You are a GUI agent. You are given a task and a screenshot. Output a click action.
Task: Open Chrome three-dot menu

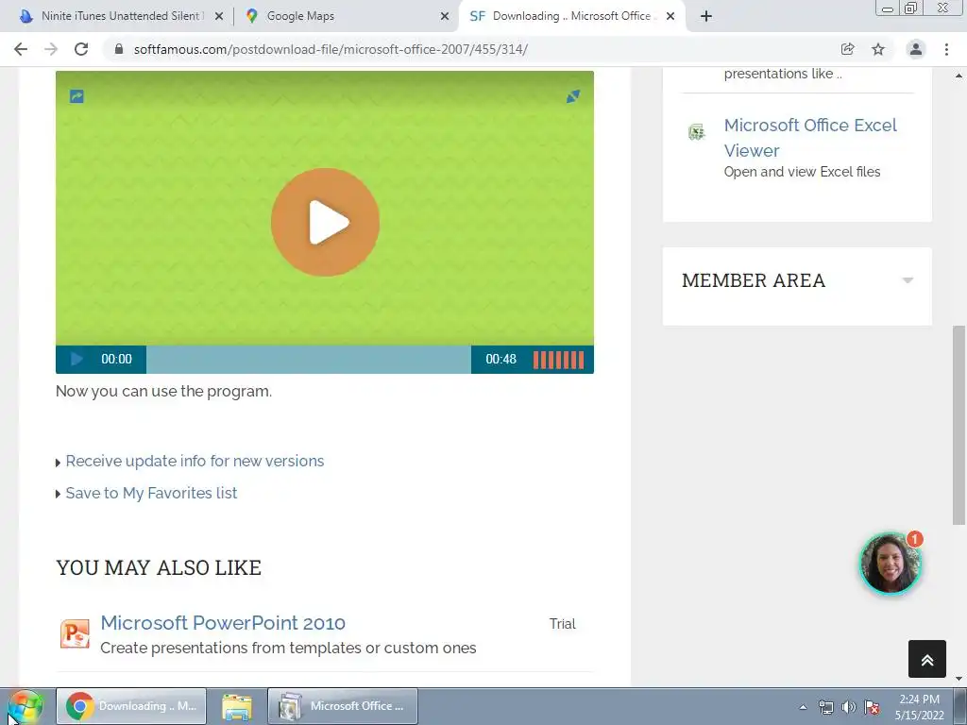(946, 49)
